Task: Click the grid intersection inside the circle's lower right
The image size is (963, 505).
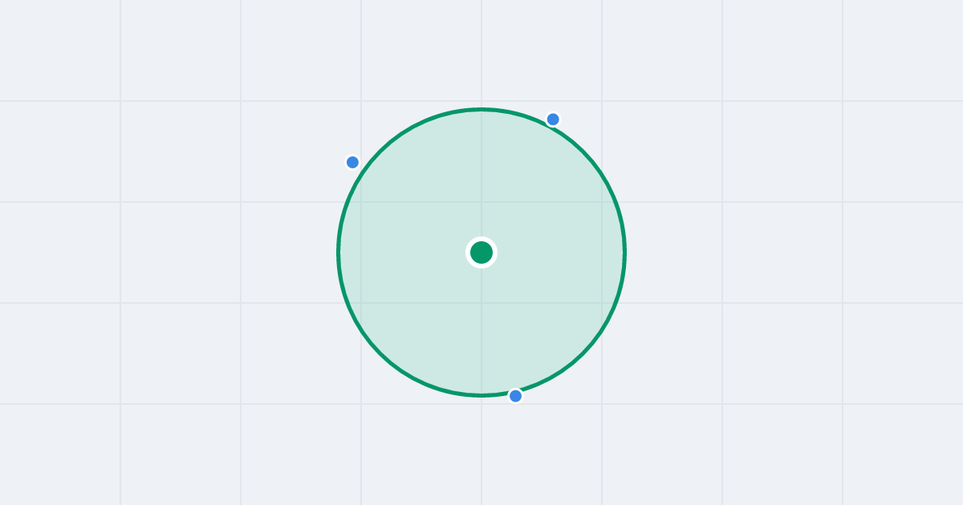Action: click(602, 303)
